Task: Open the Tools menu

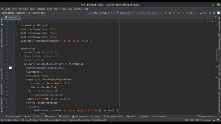Action: pyautogui.click(x=63, y=9)
